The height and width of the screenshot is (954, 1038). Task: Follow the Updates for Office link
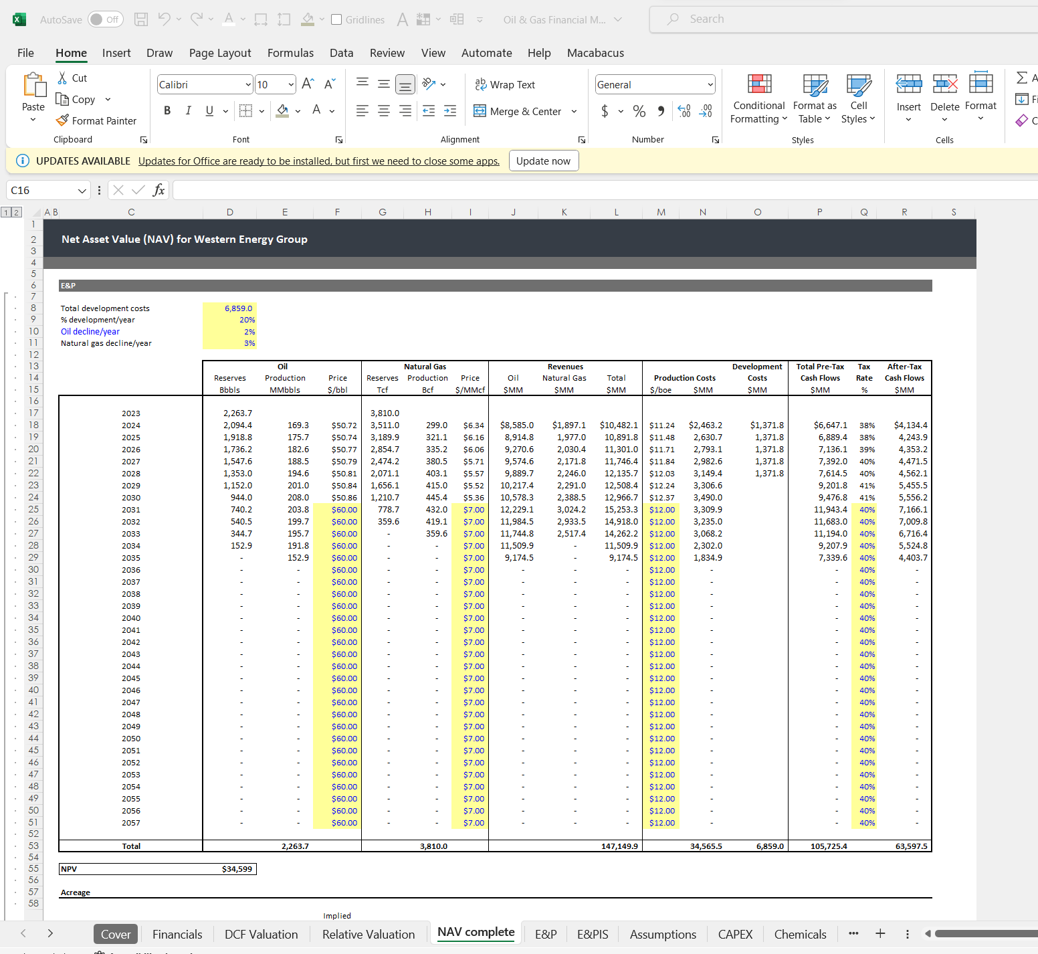[319, 161]
